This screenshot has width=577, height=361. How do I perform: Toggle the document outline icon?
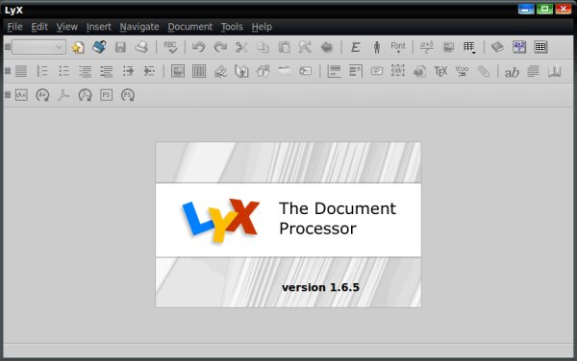click(497, 47)
